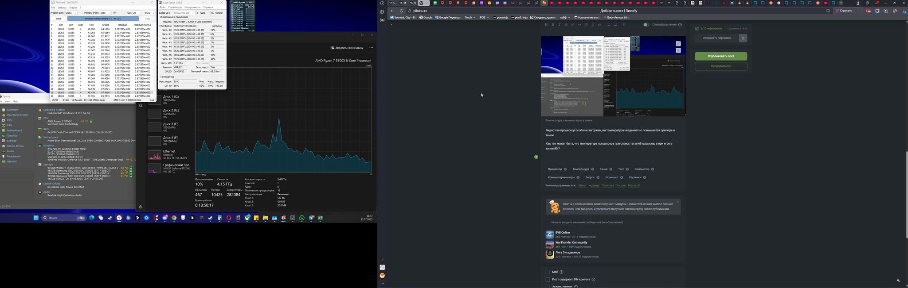The height and width of the screenshot is (288, 908).
Task: Remove the Танки tag
Action: point(611,169)
